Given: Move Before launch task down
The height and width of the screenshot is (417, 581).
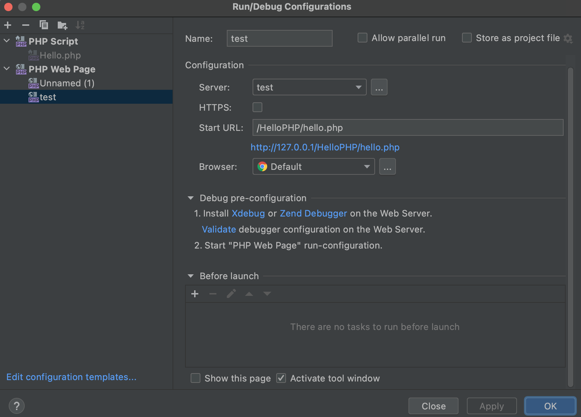Looking at the screenshot, I should (x=267, y=294).
